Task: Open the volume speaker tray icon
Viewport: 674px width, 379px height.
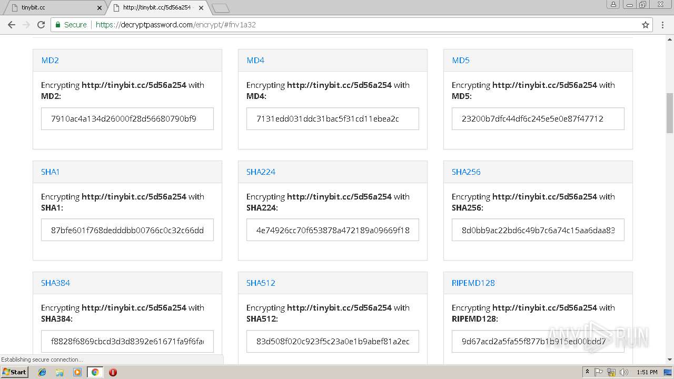Action: [624, 372]
